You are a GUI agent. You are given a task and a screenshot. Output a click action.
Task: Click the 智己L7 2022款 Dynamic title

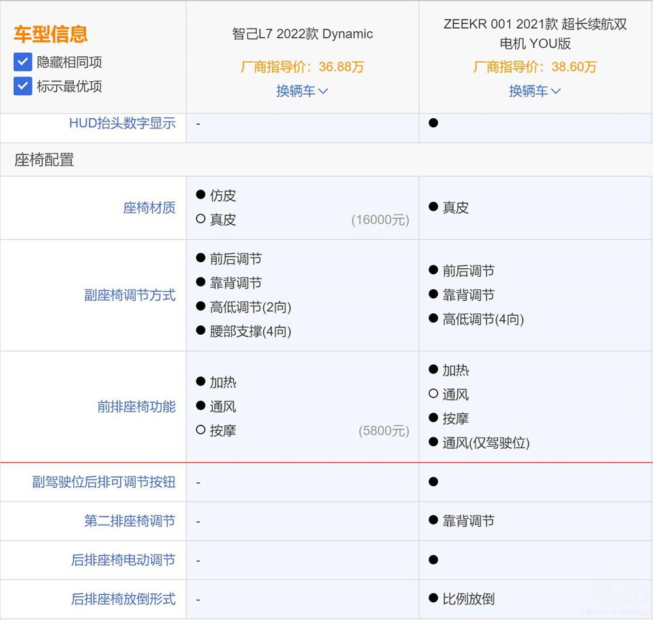click(x=302, y=34)
